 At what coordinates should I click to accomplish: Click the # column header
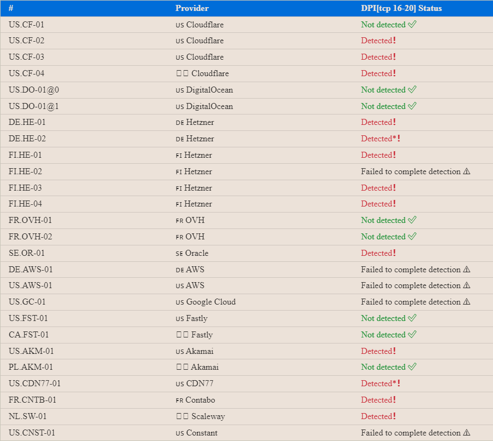point(11,8)
